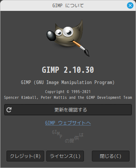
Task: Click the GIMP (GNU Image Manipulation Program) text
Action: click(68, 83)
